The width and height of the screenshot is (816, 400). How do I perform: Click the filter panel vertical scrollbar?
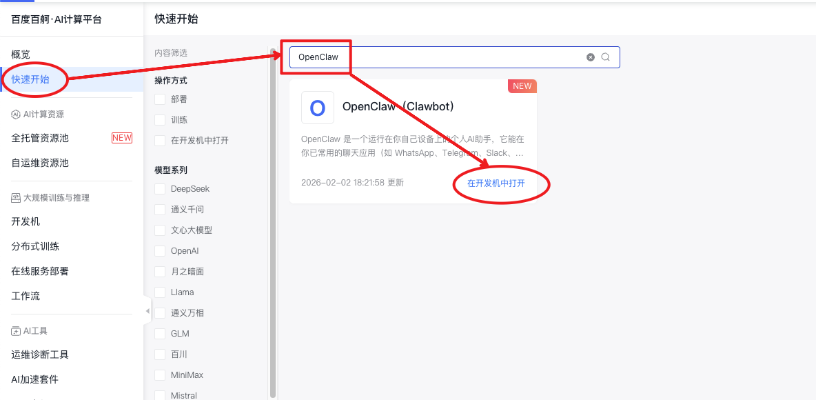[x=273, y=221]
